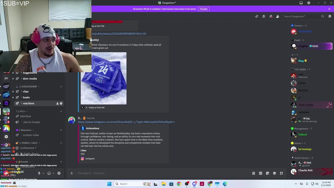This screenshot has width=334, height=188.
Task: Open the custom-roles channel
Action: 39,135
